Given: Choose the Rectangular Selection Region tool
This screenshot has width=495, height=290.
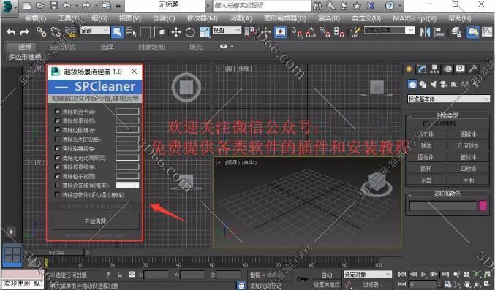Looking at the screenshot, I should pos(146,32).
